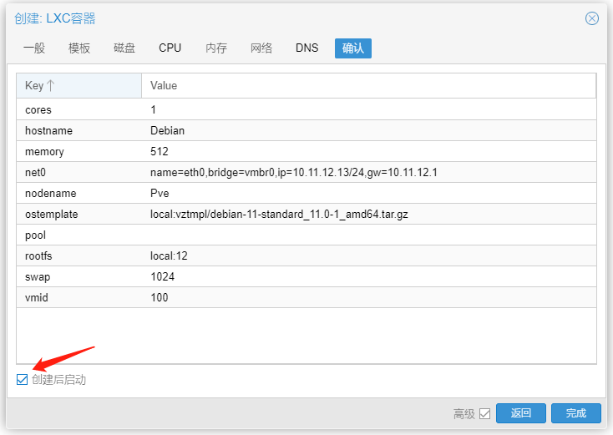Viewport: 613px width, 435px height.
Task: Select the ostemplate row
Action: tap(306, 215)
